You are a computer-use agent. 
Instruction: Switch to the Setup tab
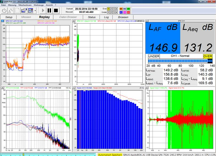[x=9, y=17]
